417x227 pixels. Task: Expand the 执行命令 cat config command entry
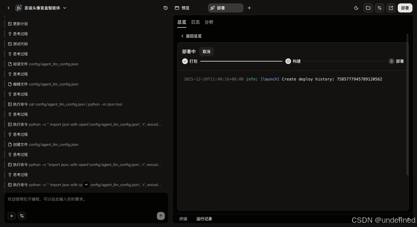point(65,105)
